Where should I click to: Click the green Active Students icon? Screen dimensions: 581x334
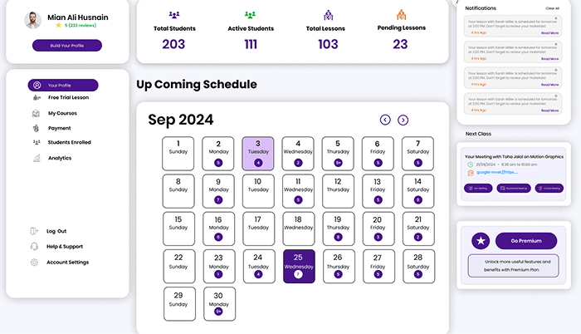[x=250, y=15]
